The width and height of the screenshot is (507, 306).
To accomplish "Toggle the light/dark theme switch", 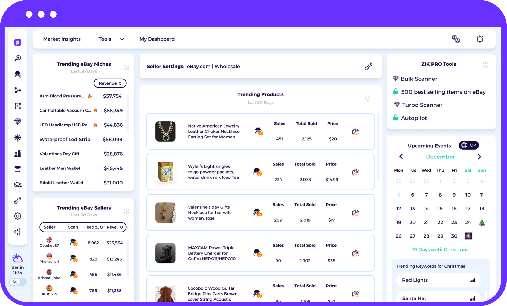I will pos(18,282).
